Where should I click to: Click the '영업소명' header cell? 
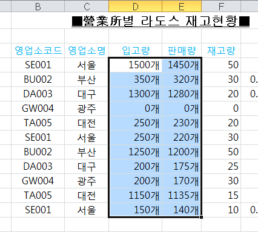click(87, 51)
